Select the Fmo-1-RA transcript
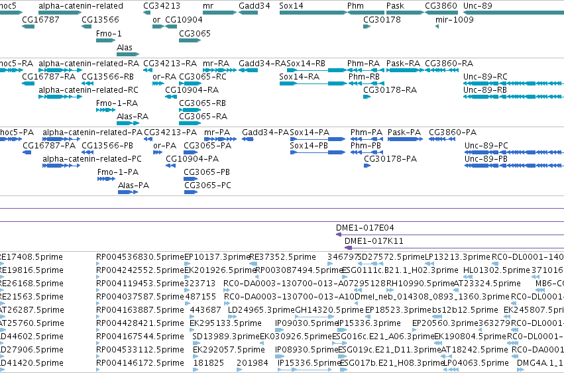The height and width of the screenshot is (373, 564). tap(106, 110)
